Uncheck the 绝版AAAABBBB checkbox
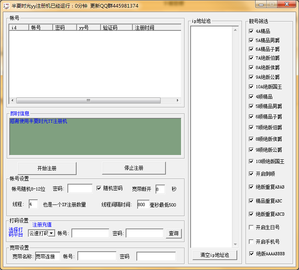 tap(251, 254)
